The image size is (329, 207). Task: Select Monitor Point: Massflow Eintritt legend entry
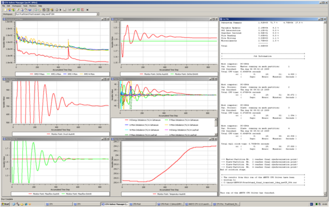(76, 194)
